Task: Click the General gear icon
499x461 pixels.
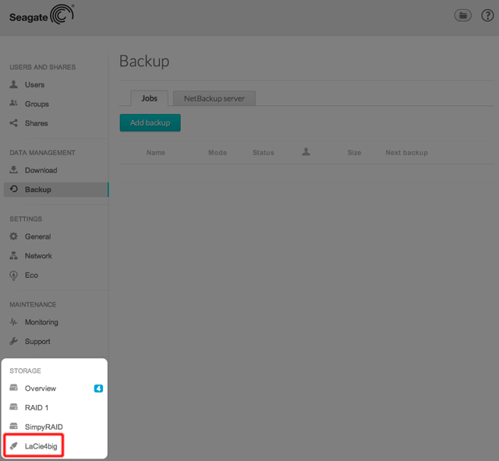Action: [x=14, y=236]
